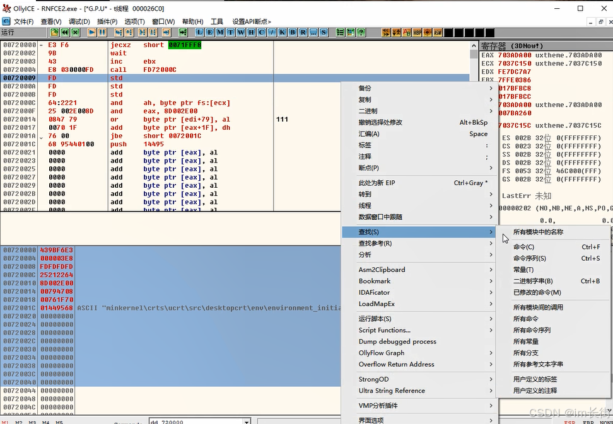This screenshot has width=613, height=424.
Task: Select the call FD72000C instruction row
Action: (x=235, y=69)
